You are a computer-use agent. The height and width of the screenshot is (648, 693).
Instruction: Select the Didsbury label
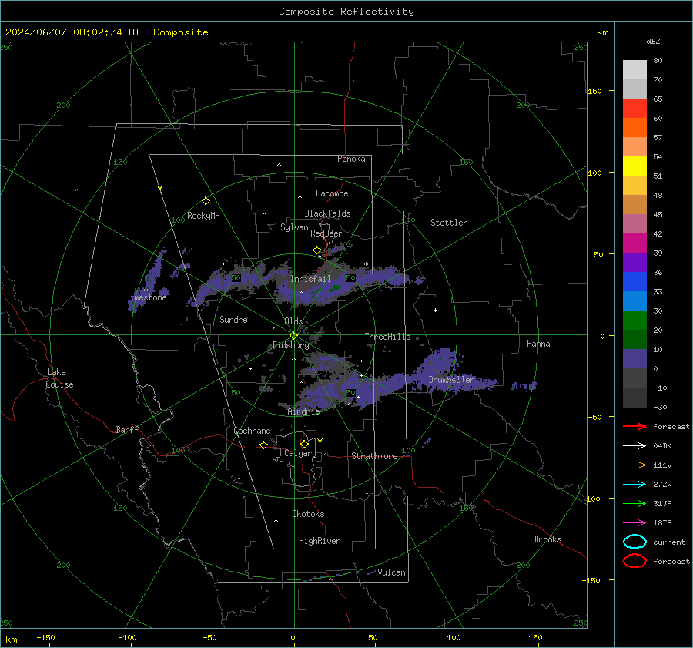click(291, 345)
